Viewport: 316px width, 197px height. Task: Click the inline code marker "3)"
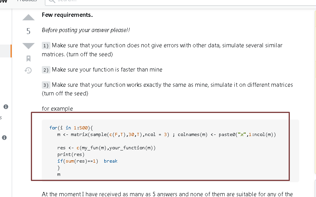click(x=46, y=85)
